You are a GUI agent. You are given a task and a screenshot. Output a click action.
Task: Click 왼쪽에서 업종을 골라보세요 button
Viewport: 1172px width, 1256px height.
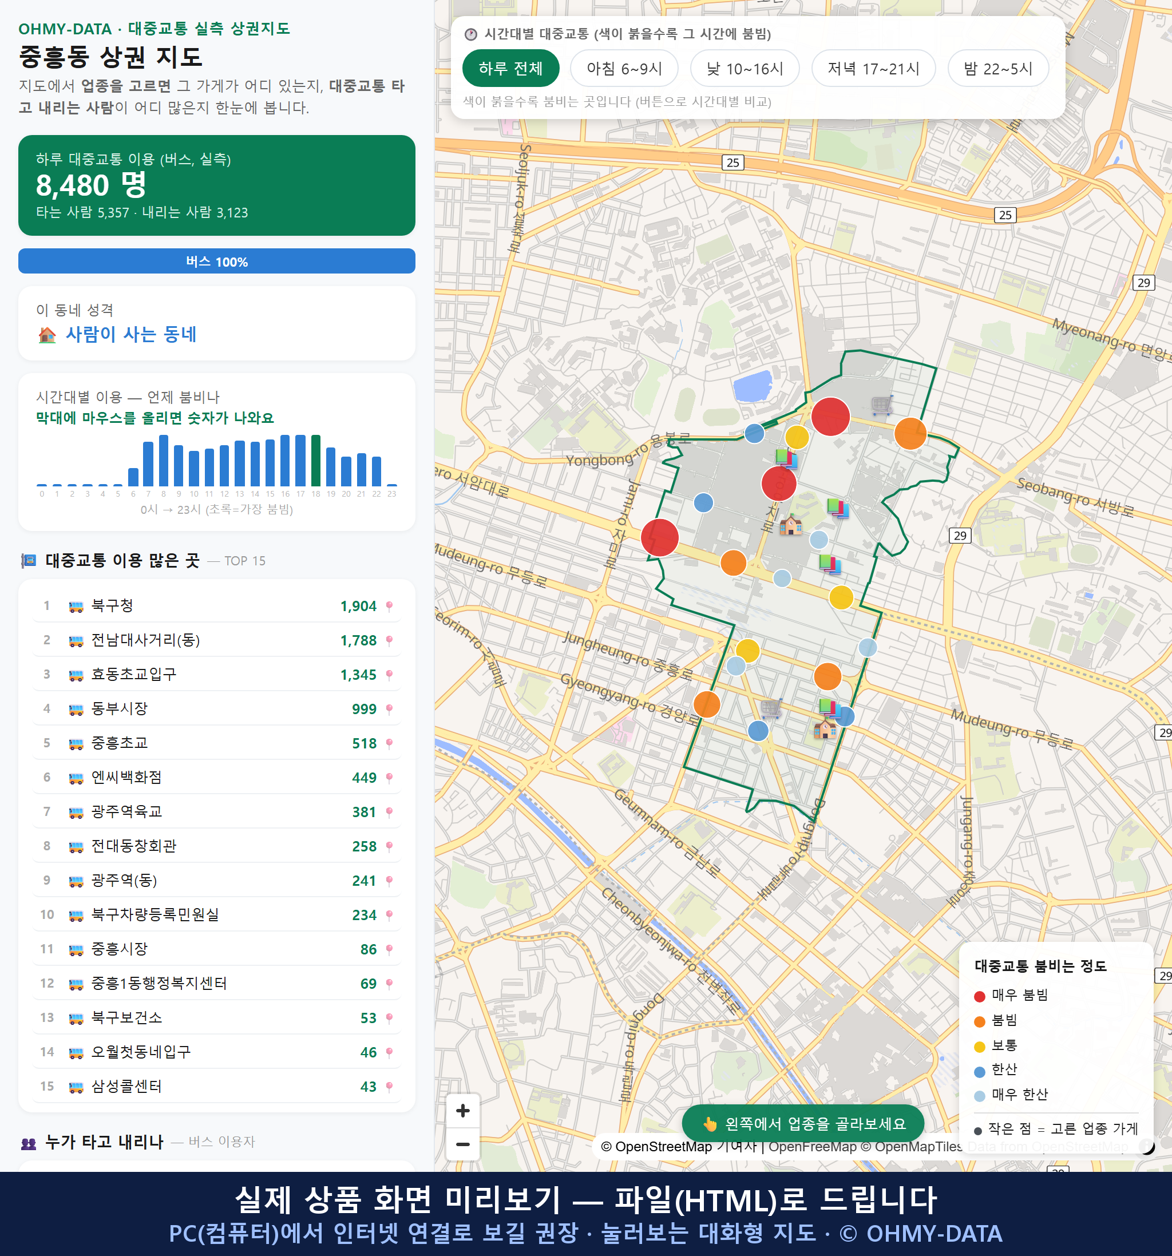click(803, 1123)
